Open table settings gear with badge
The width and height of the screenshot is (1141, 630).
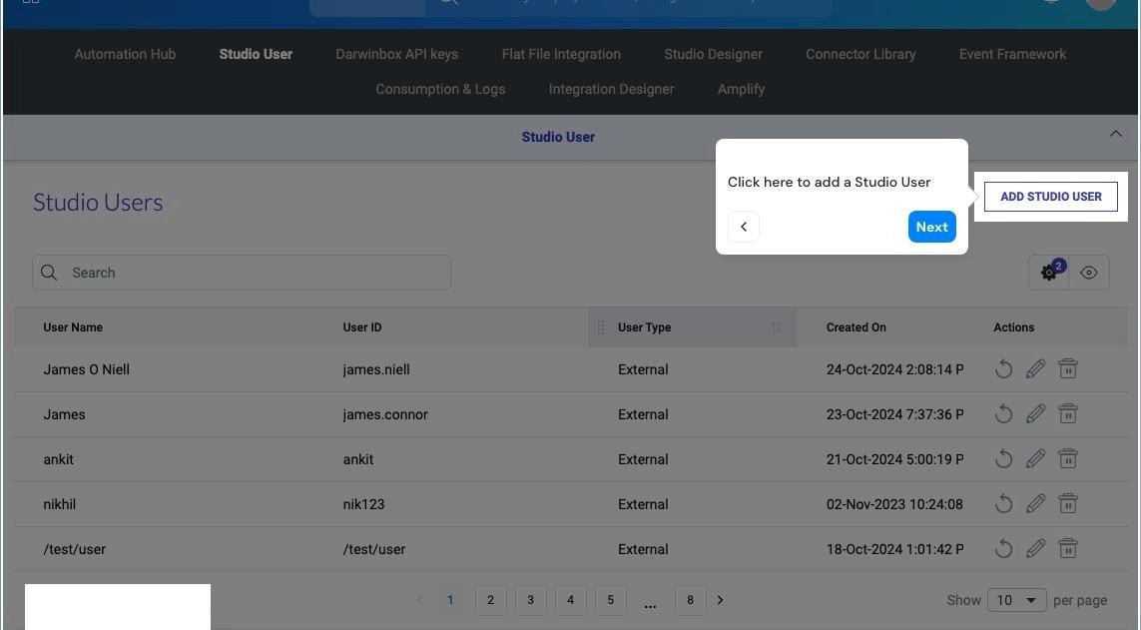(x=1048, y=273)
